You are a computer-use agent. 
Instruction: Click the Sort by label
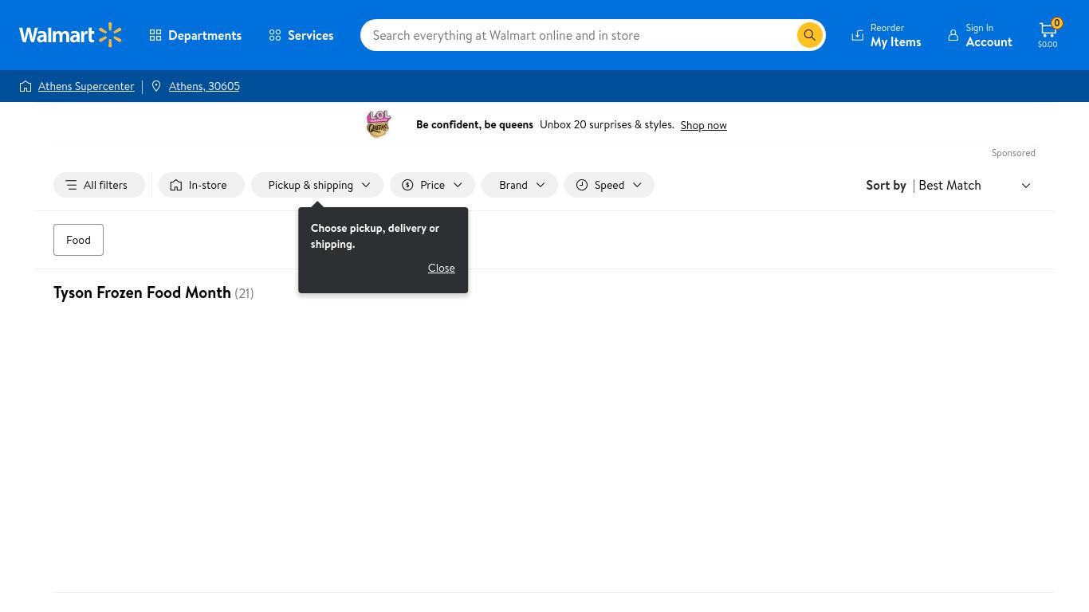tap(886, 185)
